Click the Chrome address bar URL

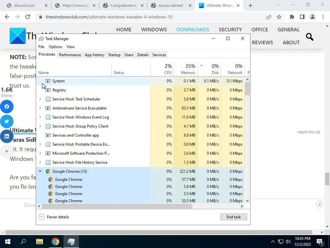[x=109, y=17]
